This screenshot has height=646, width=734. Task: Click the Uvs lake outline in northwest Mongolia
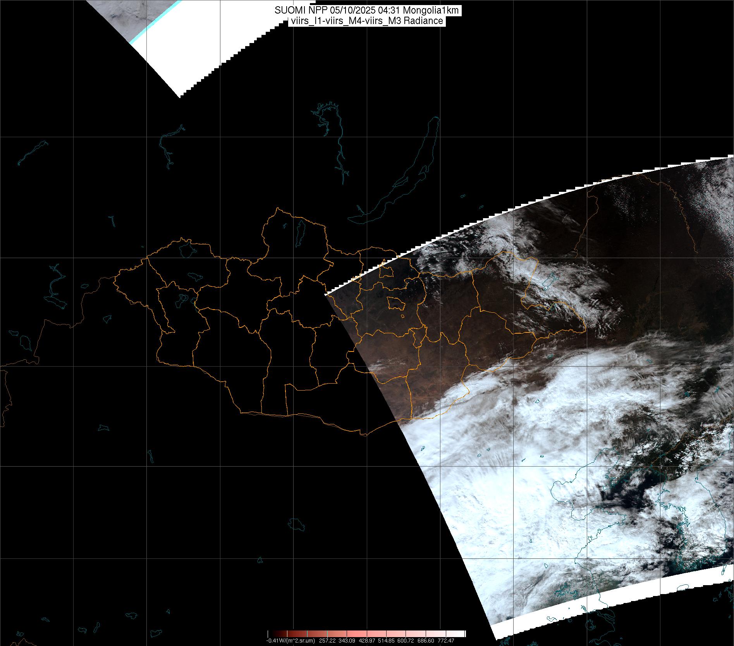(186, 249)
